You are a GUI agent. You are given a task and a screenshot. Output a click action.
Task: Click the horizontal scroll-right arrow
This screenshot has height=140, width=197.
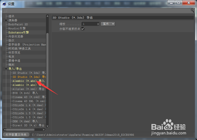44,129
